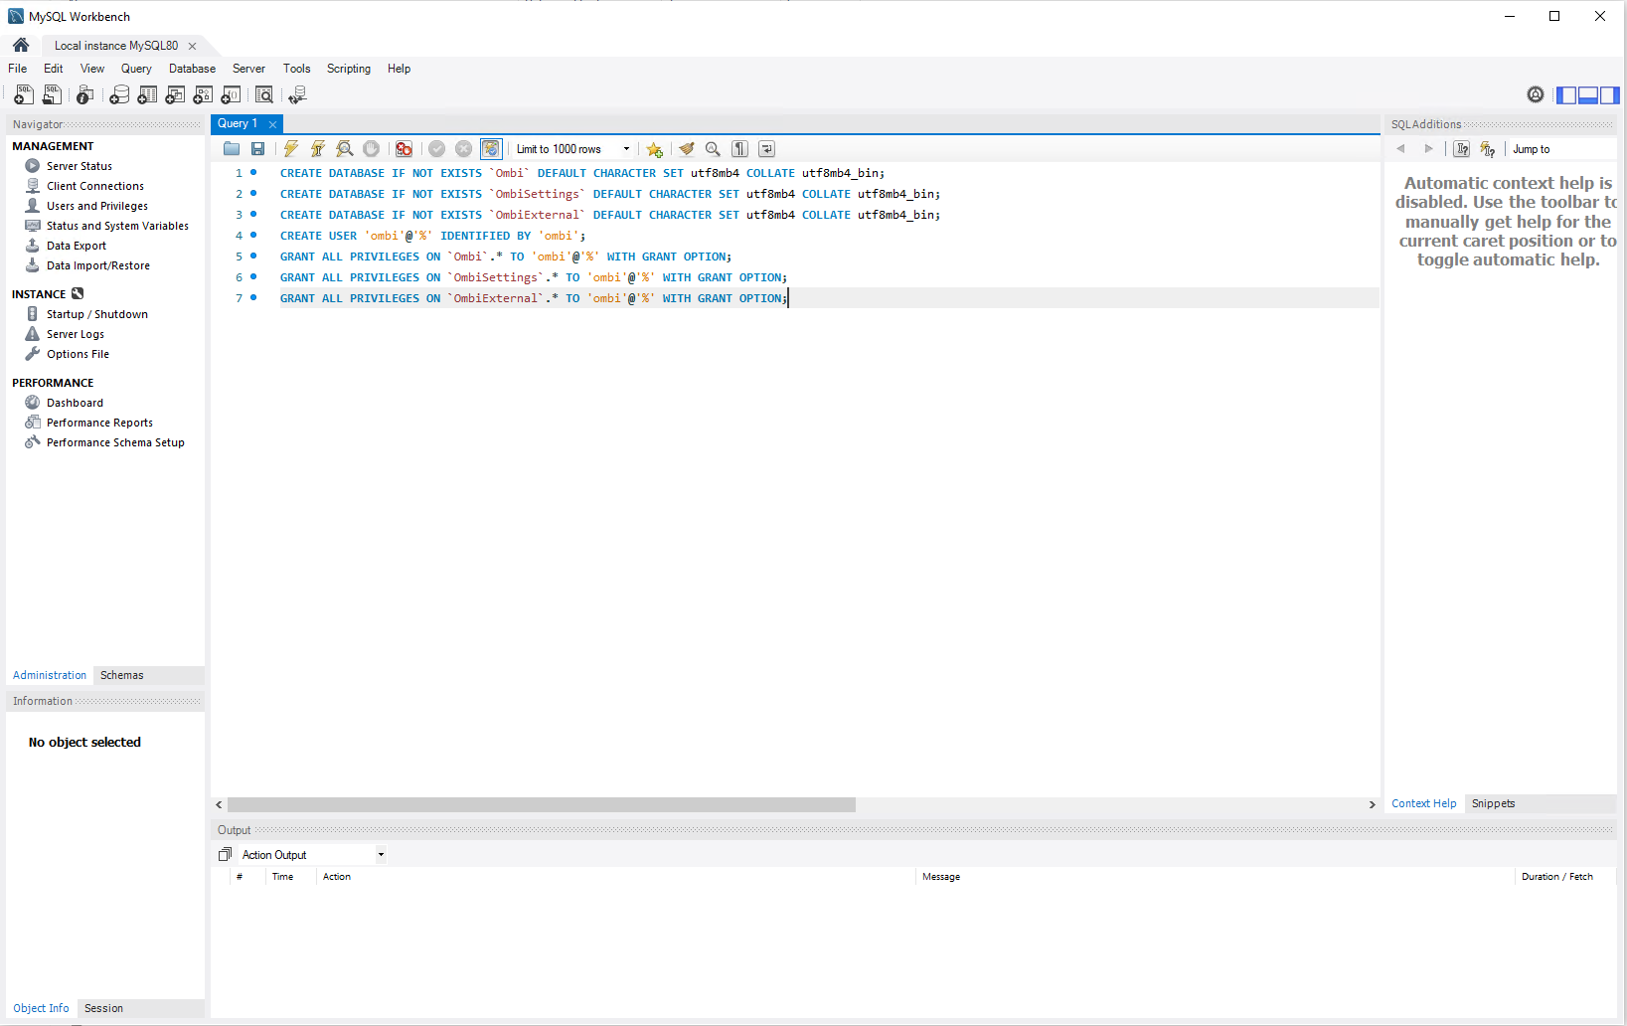Create a new function in the schema
This screenshot has width=1627, height=1026.
231,94
